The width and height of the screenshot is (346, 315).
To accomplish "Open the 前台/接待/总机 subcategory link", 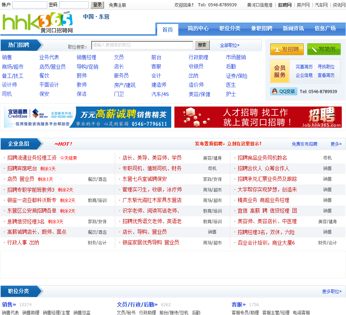I will pos(174,313).
